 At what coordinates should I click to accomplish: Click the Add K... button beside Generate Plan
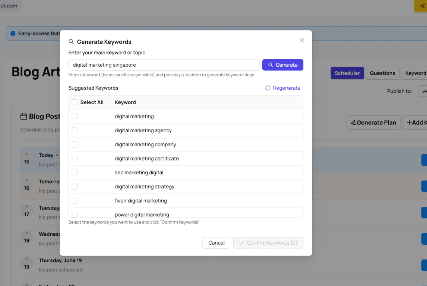tap(415, 123)
